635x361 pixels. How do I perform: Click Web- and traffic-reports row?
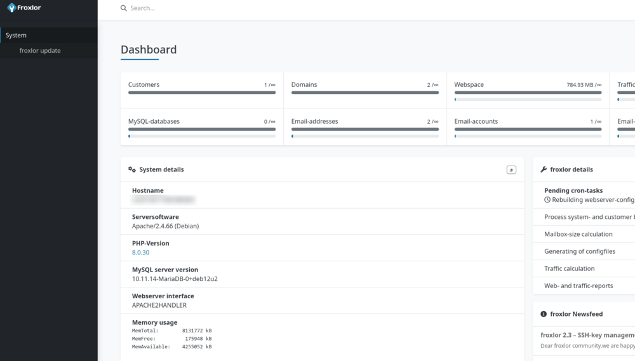pyautogui.click(x=584, y=286)
